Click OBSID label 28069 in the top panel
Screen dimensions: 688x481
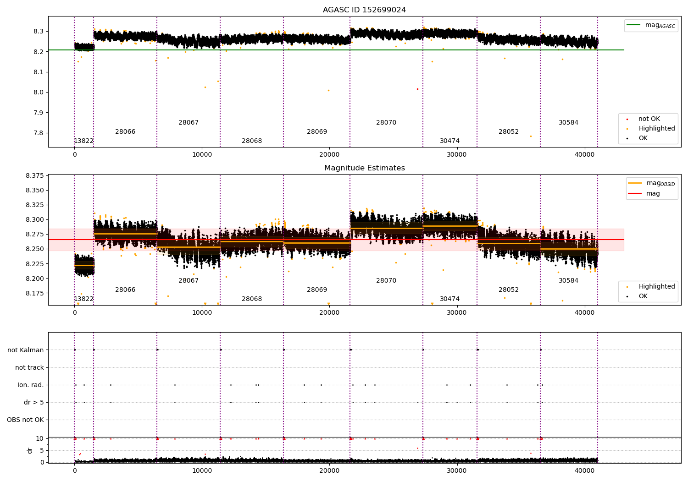(x=317, y=132)
